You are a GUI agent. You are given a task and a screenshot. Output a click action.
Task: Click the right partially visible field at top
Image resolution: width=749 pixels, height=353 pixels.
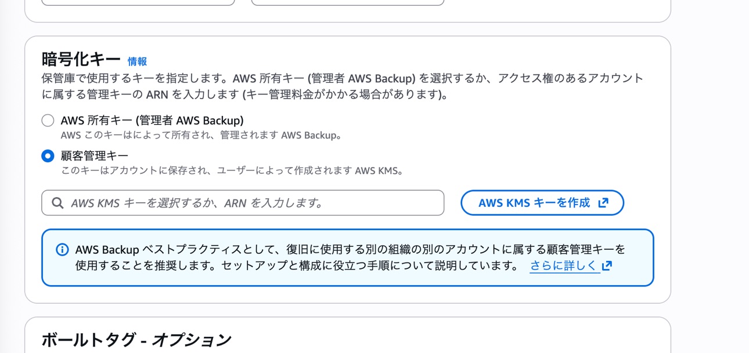pyautogui.click(x=347, y=2)
